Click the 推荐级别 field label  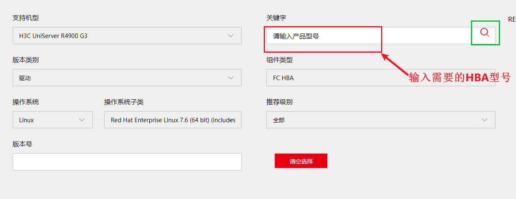click(x=279, y=102)
